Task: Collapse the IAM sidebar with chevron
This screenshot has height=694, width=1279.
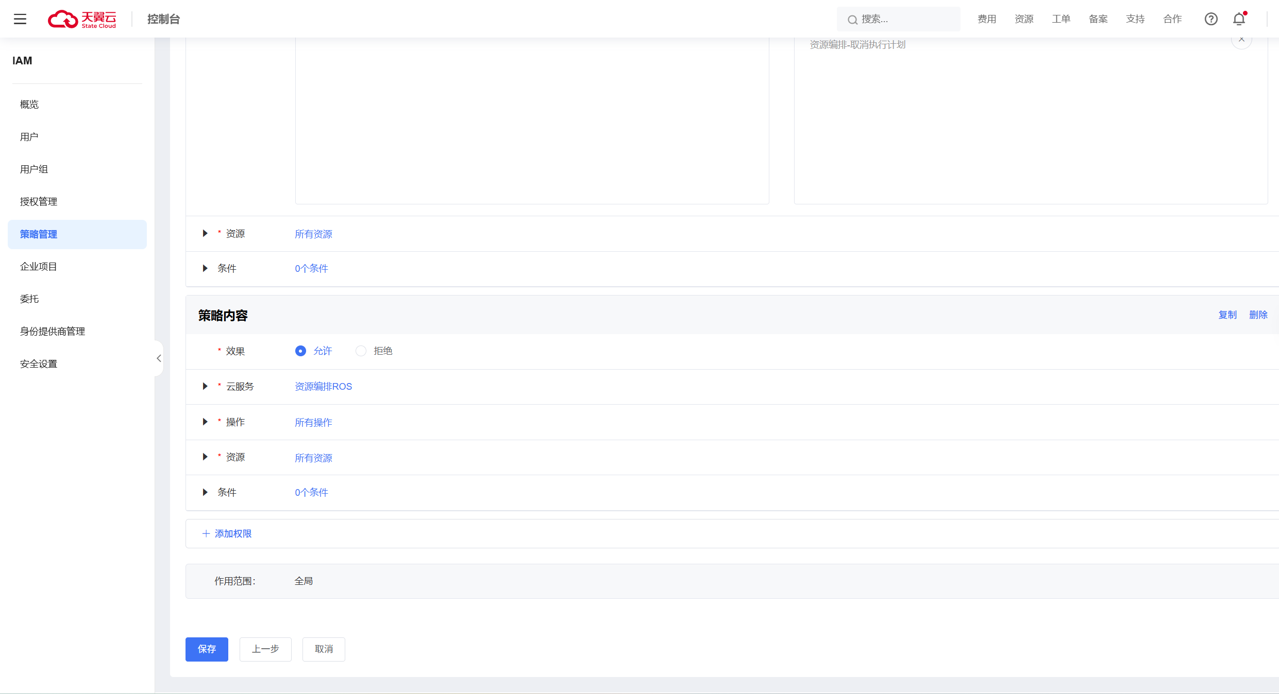Action: tap(159, 358)
